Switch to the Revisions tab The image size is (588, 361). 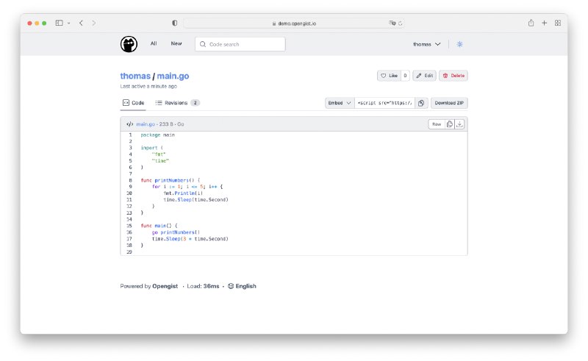click(177, 103)
